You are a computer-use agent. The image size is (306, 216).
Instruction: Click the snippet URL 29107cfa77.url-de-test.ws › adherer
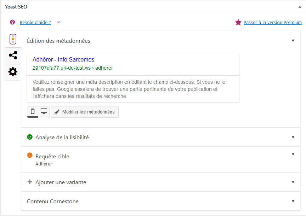pos(73,68)
